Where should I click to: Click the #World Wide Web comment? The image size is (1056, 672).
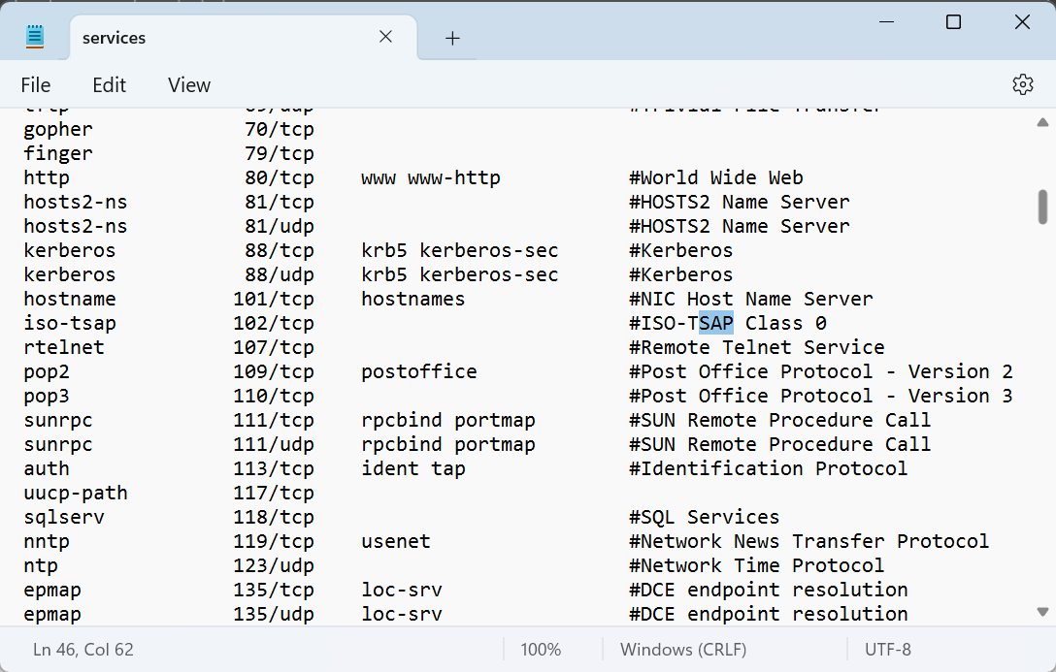[x=716, y=177]
